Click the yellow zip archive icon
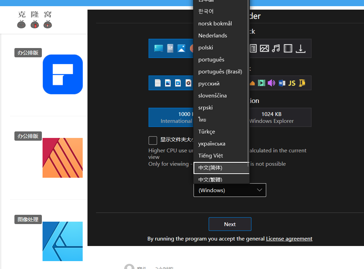364x269 pixels. pyautogui.click(x=302, y=83)
